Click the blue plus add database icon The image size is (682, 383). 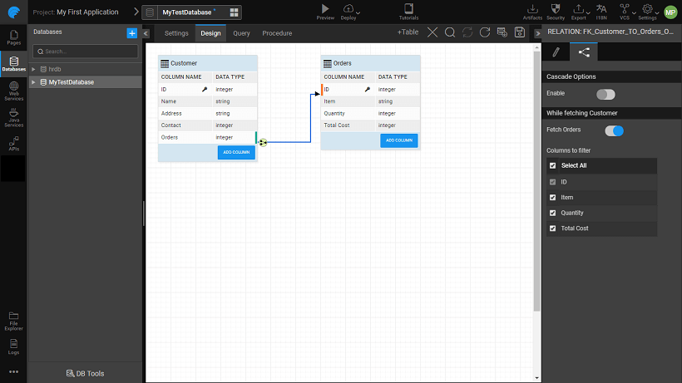click(131, 33)
